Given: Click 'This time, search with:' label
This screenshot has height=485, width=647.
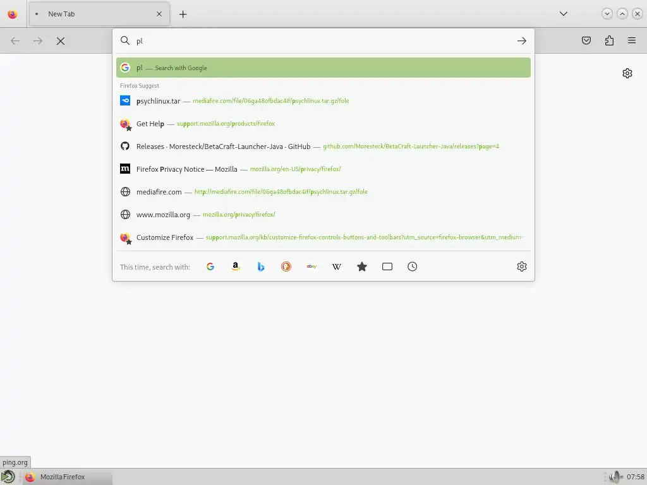Looking at the screenshot, I should 155,267.
